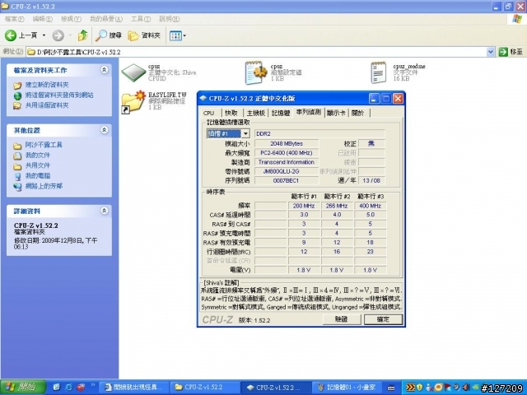Open the File (檔案) menu
527x395 pixels.
click(14, 19)
